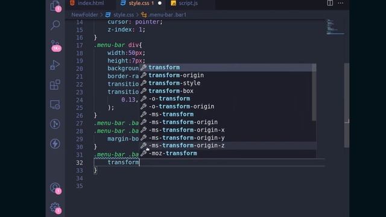Select the transform-origin suggestion

click(x=228, y=75)
